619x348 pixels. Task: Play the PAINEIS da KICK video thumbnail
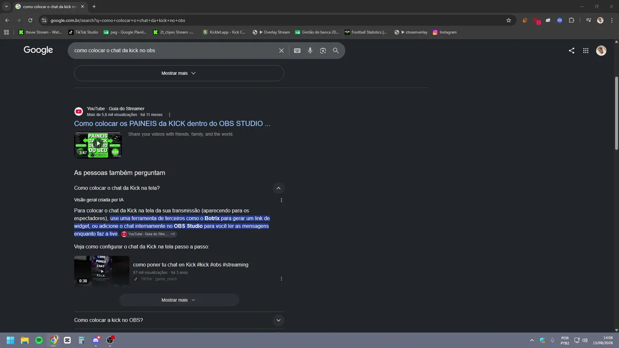pos(98,145)
